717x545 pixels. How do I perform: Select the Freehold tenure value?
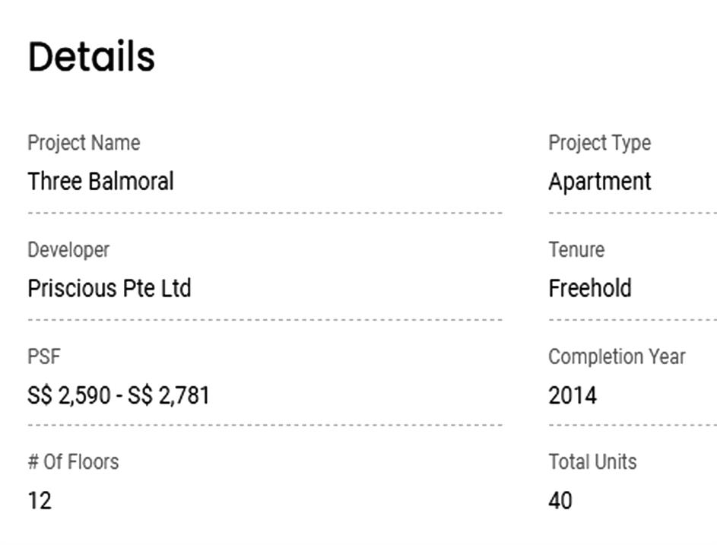(x=589, y=289)
